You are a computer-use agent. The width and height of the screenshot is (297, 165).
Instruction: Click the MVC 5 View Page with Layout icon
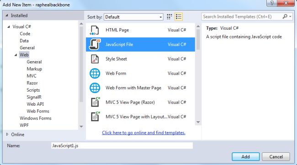click(95, 117)
